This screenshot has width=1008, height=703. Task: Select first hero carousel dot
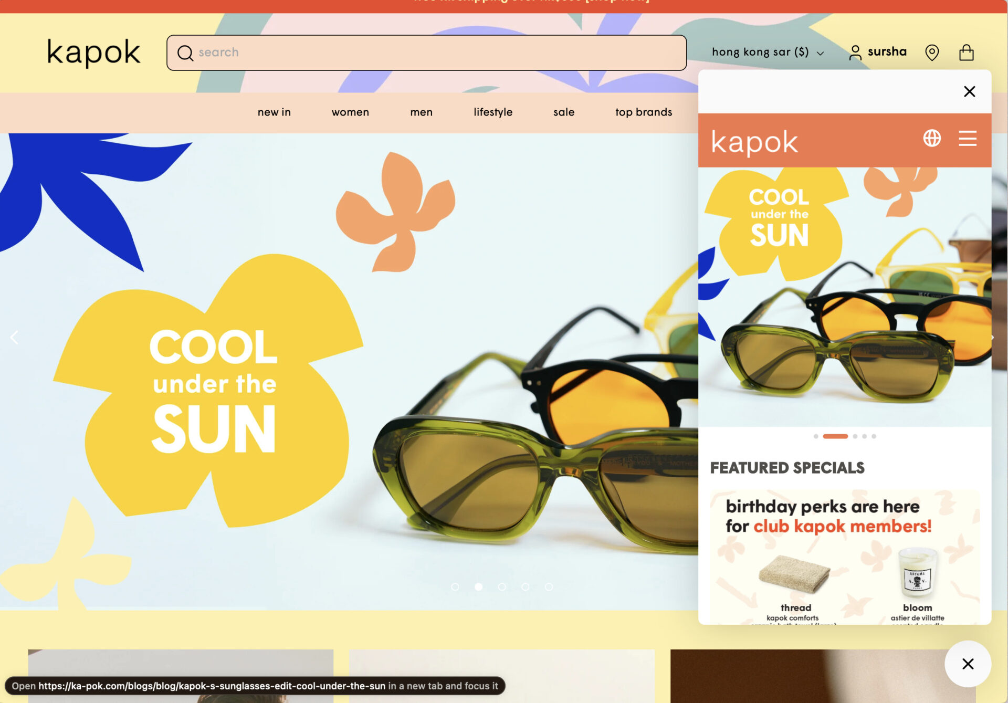click(x=455, y=587)
